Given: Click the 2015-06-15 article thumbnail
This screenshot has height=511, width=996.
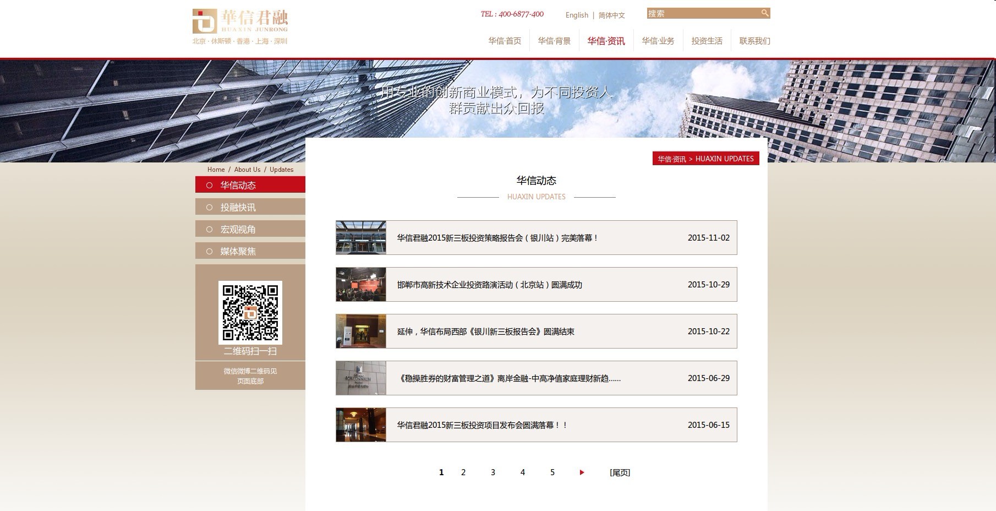Looking at the screenshot, I should click(x=361, y=425).
